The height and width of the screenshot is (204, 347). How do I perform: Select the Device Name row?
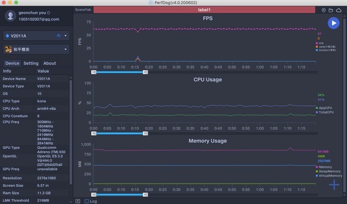tap(35, 79)
